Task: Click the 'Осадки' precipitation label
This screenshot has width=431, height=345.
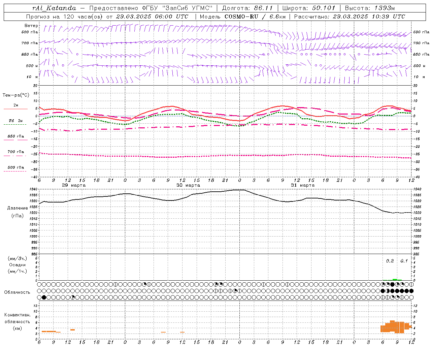Action: pos(18,265)
